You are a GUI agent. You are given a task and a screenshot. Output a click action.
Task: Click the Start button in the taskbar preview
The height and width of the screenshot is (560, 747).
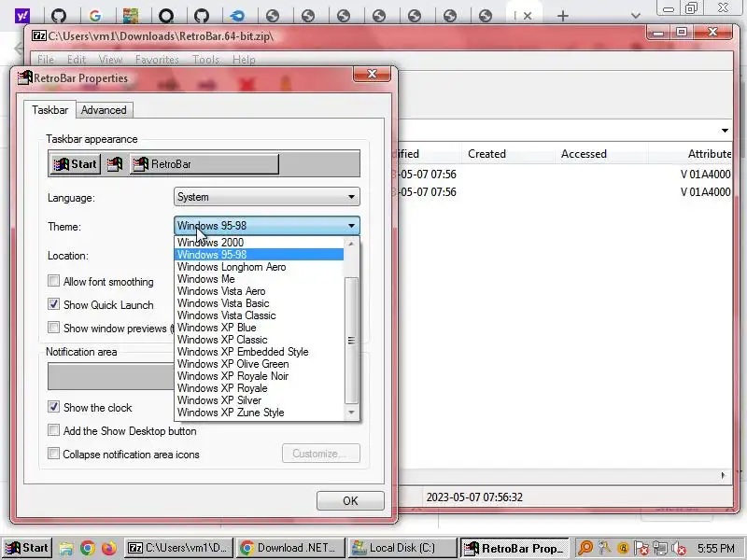tap(76, 164)
